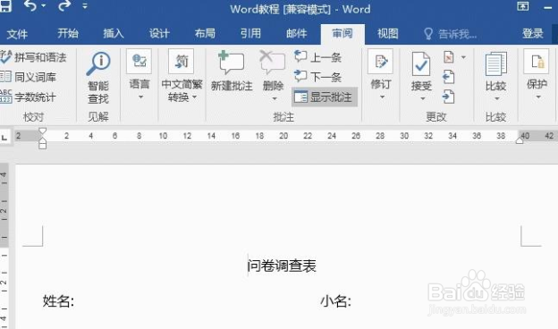This screenshot has width=558, height=329.
Task: Expand the 保护 dropdown arrow
Action: coord(538,97)
